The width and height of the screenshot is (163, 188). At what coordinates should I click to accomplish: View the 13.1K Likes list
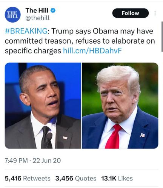click(x=117, y=178)
